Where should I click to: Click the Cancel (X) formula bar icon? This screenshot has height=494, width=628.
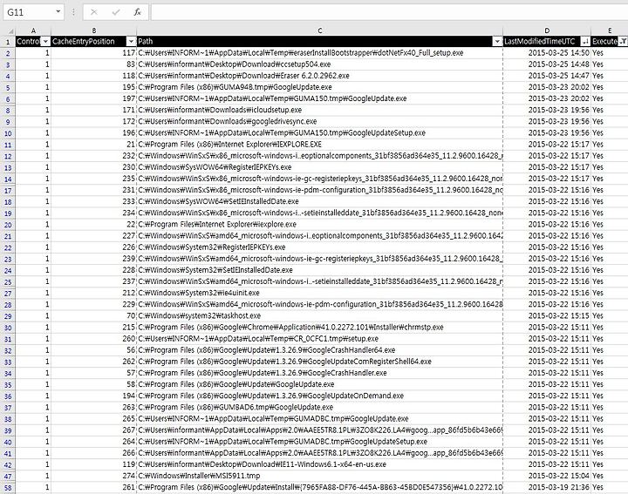pyautogui.click(x=93, y=12)
